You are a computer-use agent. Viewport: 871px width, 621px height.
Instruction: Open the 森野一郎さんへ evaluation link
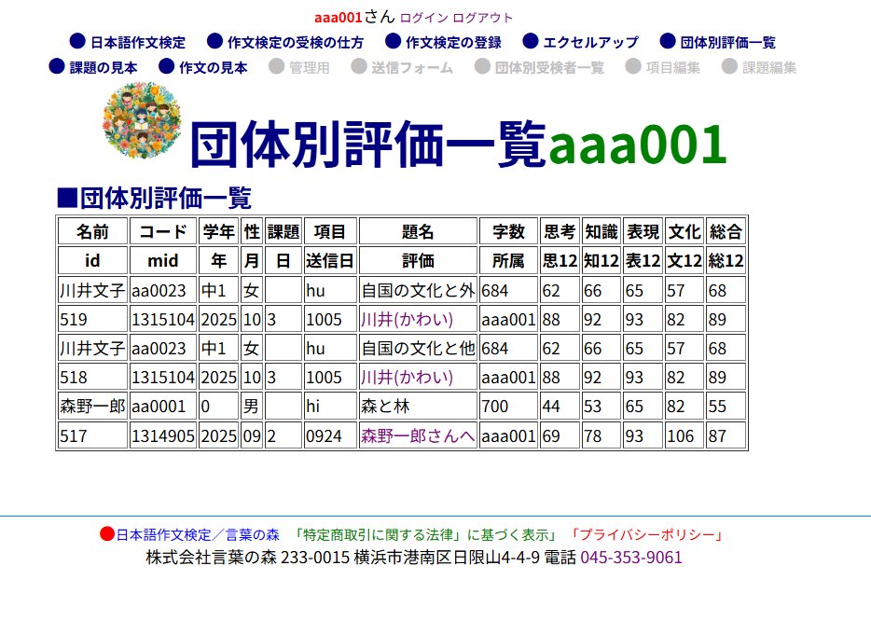[x=418, y=435]
